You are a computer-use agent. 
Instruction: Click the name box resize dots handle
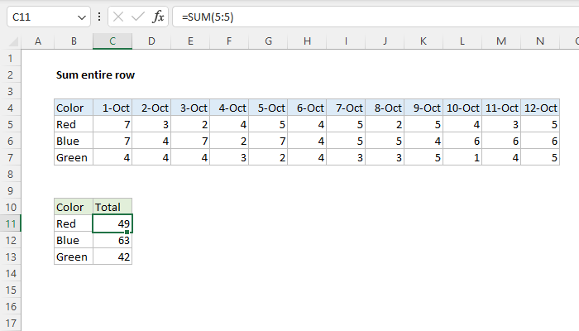click(100, 17)
